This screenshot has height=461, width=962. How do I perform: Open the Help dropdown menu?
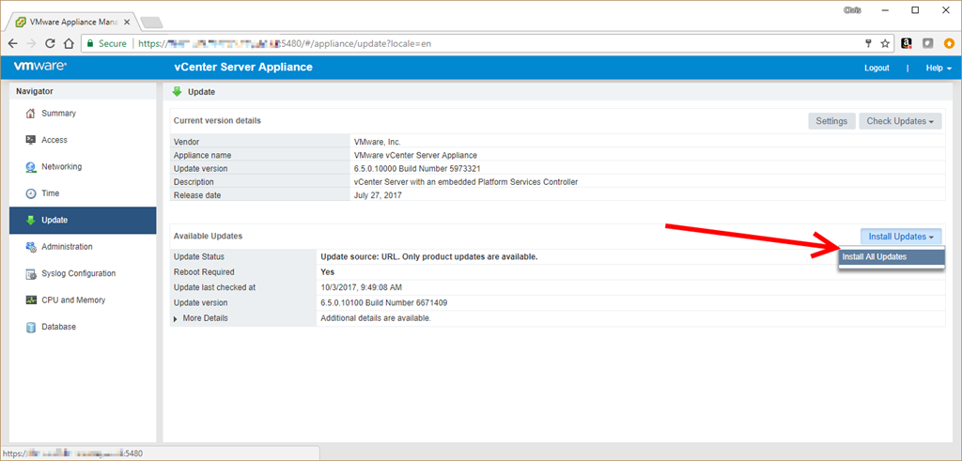[939, 68]
